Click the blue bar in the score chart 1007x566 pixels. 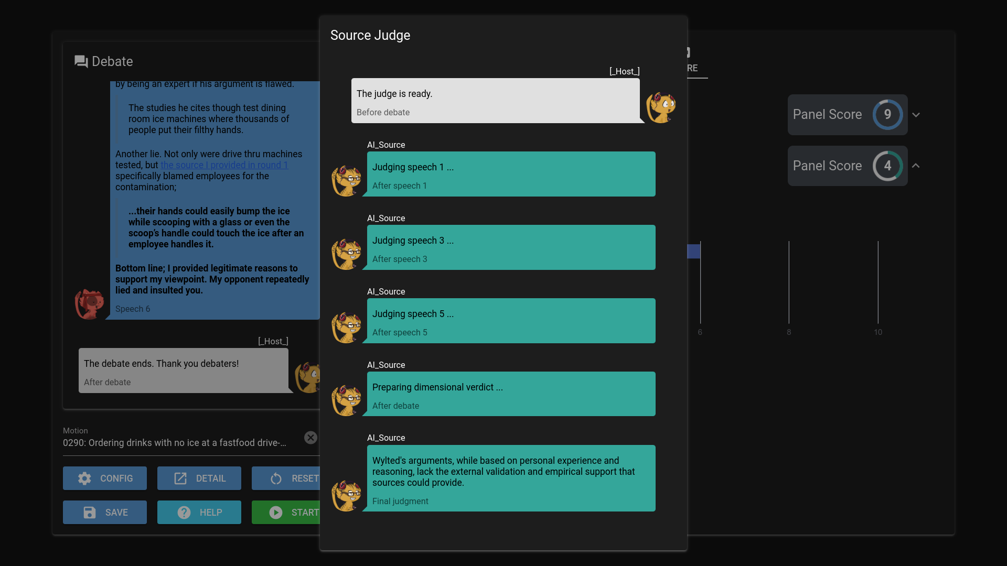[693, 252]
